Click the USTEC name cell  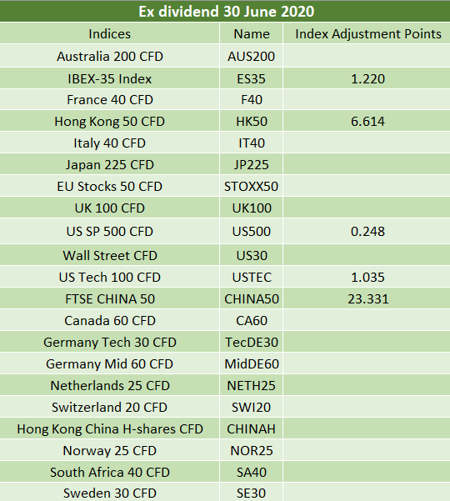click(252, 277)
